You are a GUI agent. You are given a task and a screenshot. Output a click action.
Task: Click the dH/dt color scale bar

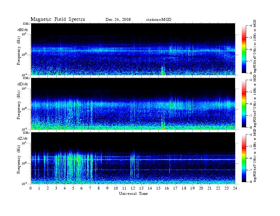[244, 49]
